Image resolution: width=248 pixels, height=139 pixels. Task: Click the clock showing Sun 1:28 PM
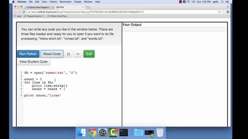pos(204,2)
